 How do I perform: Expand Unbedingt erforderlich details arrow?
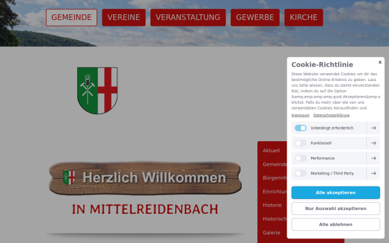coord(373,128)
